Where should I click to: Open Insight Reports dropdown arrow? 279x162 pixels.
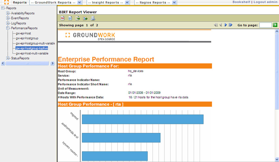[x=127, y=3]
